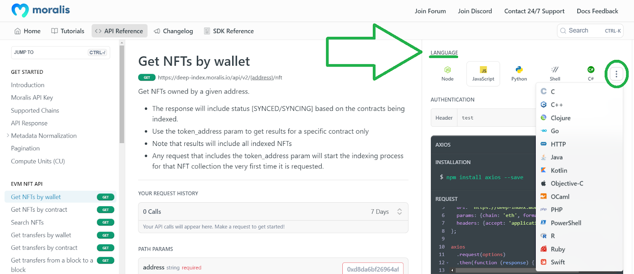Open API Response page
This screenshot has height=274, width=634.
coord(29,123)
